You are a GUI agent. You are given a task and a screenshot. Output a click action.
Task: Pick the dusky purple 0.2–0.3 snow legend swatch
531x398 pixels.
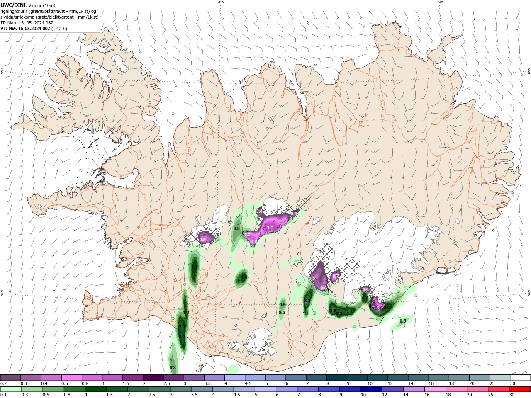click(x=10, y=377)
